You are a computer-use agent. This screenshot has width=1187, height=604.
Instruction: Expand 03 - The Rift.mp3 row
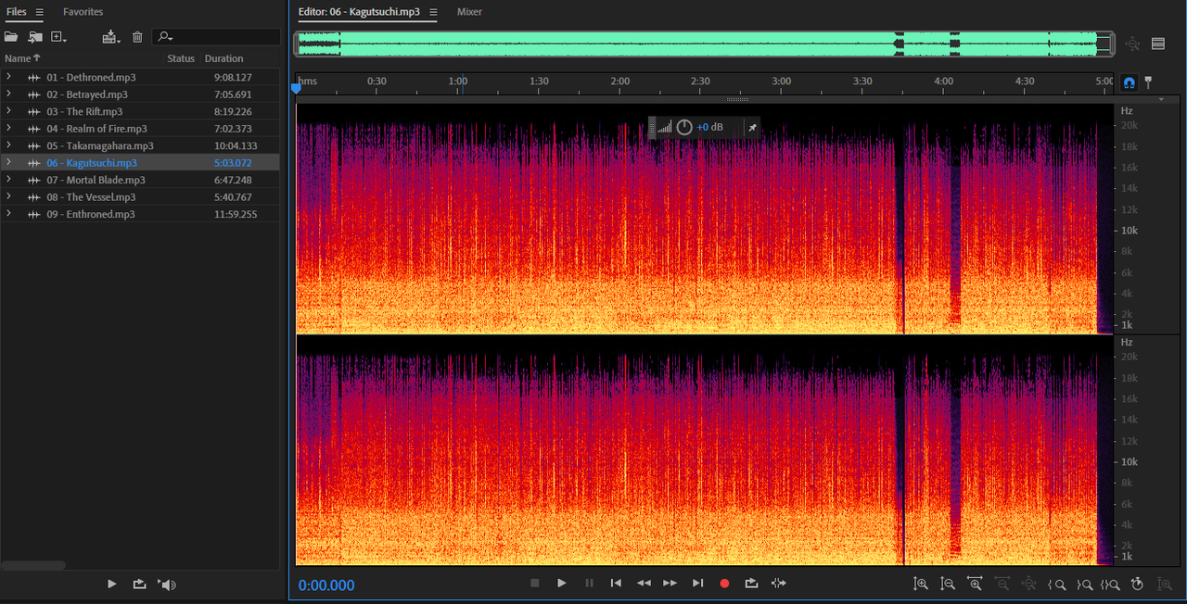point(8,111)
